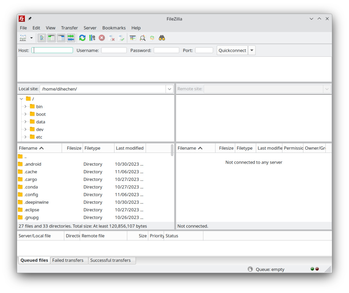The image size is (349, 293).
Task: Toggle local directory tree display
Action: click(x=51, y=38)
